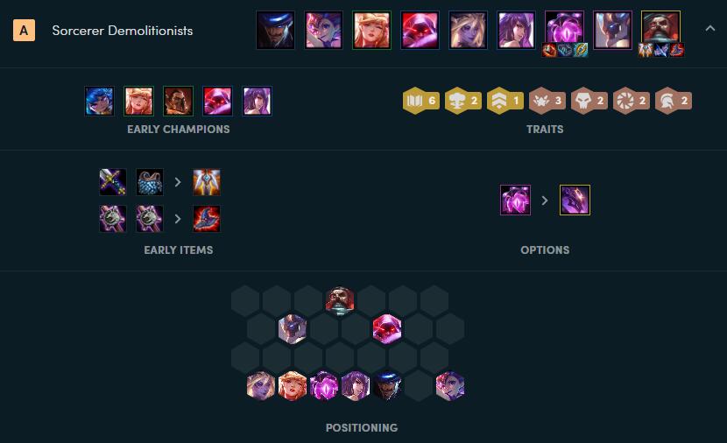Click the orange A tier badge
This screenshot has height=443, width=727.
[24, 31]
